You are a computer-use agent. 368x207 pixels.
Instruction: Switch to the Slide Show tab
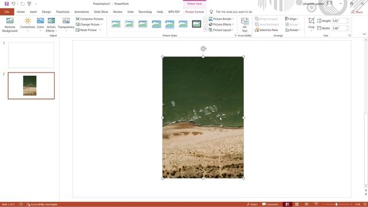[x=101, y=11]
